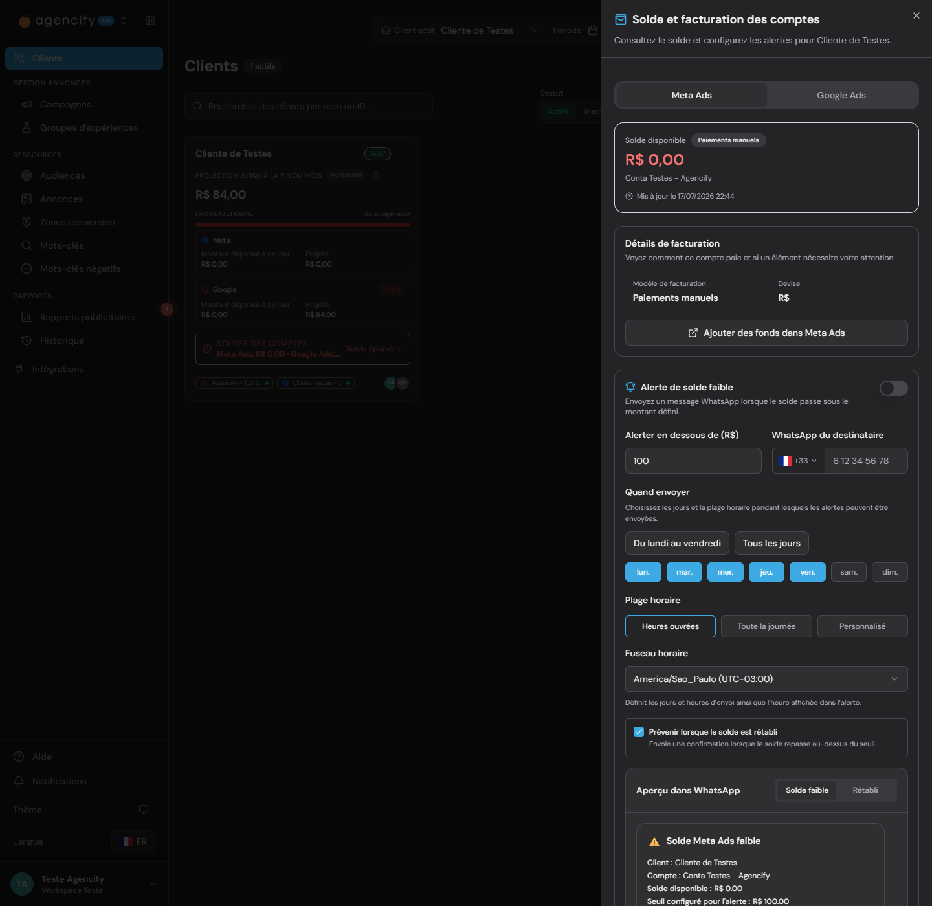This screenshot has width=932, height=906.
Task: Click the Alerter en dessous de field
Action: (x=693, y=461)
